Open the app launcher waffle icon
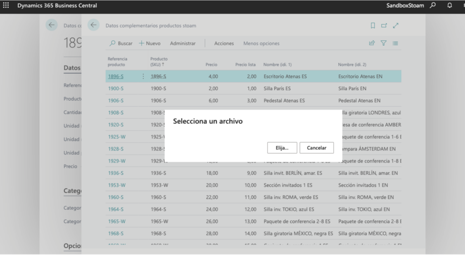This screenshot has height=255, width=465. 6,6
